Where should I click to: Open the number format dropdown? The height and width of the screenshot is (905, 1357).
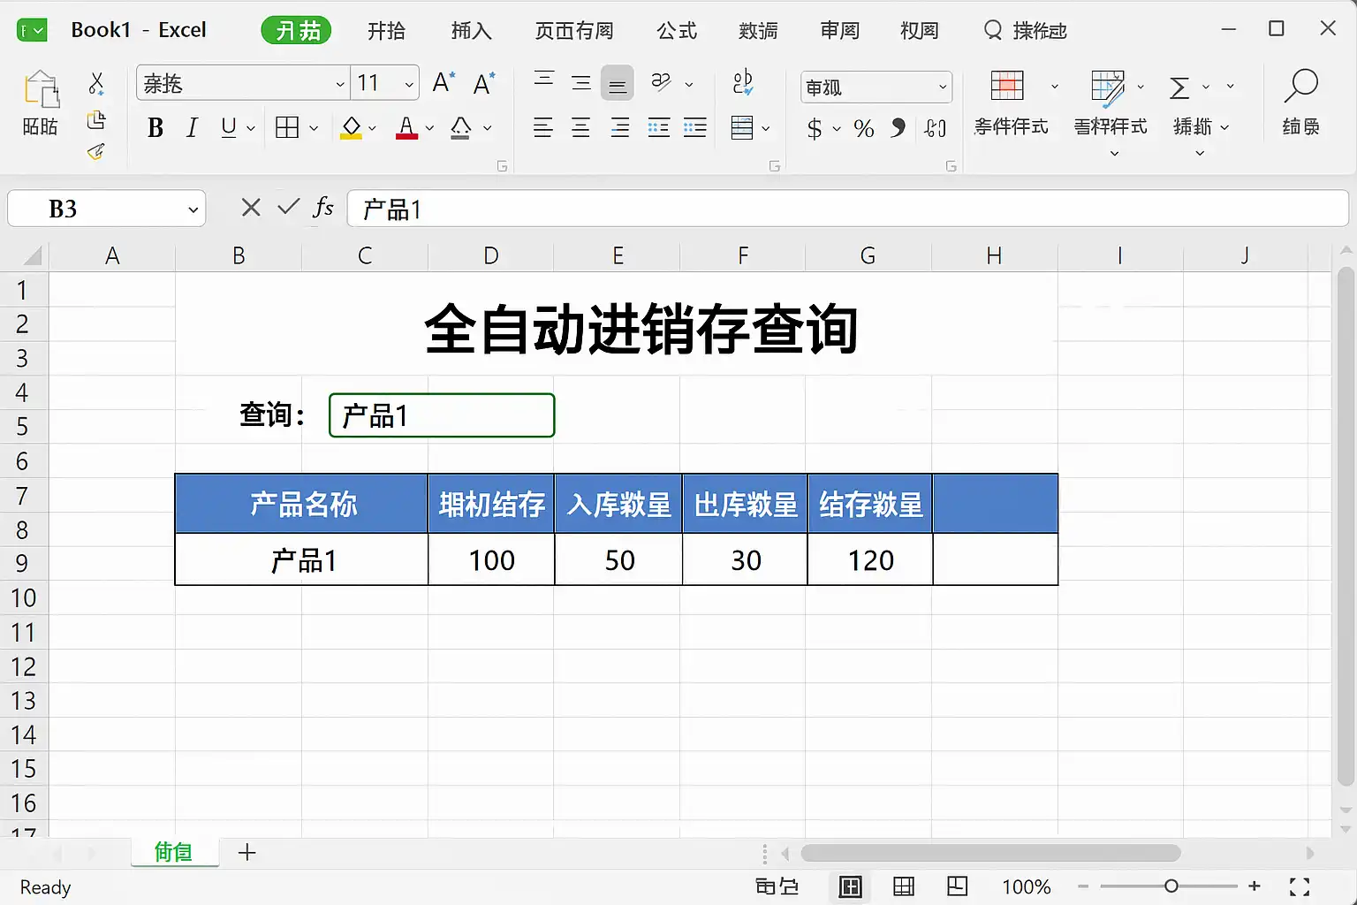[943, 87]
